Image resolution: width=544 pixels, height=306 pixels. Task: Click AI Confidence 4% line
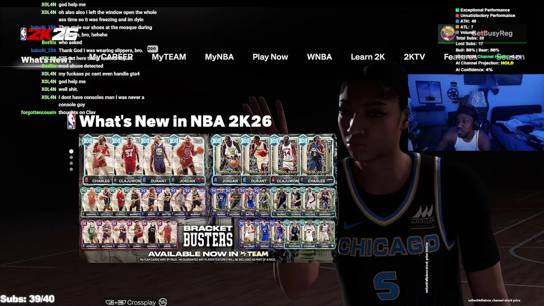474,69
